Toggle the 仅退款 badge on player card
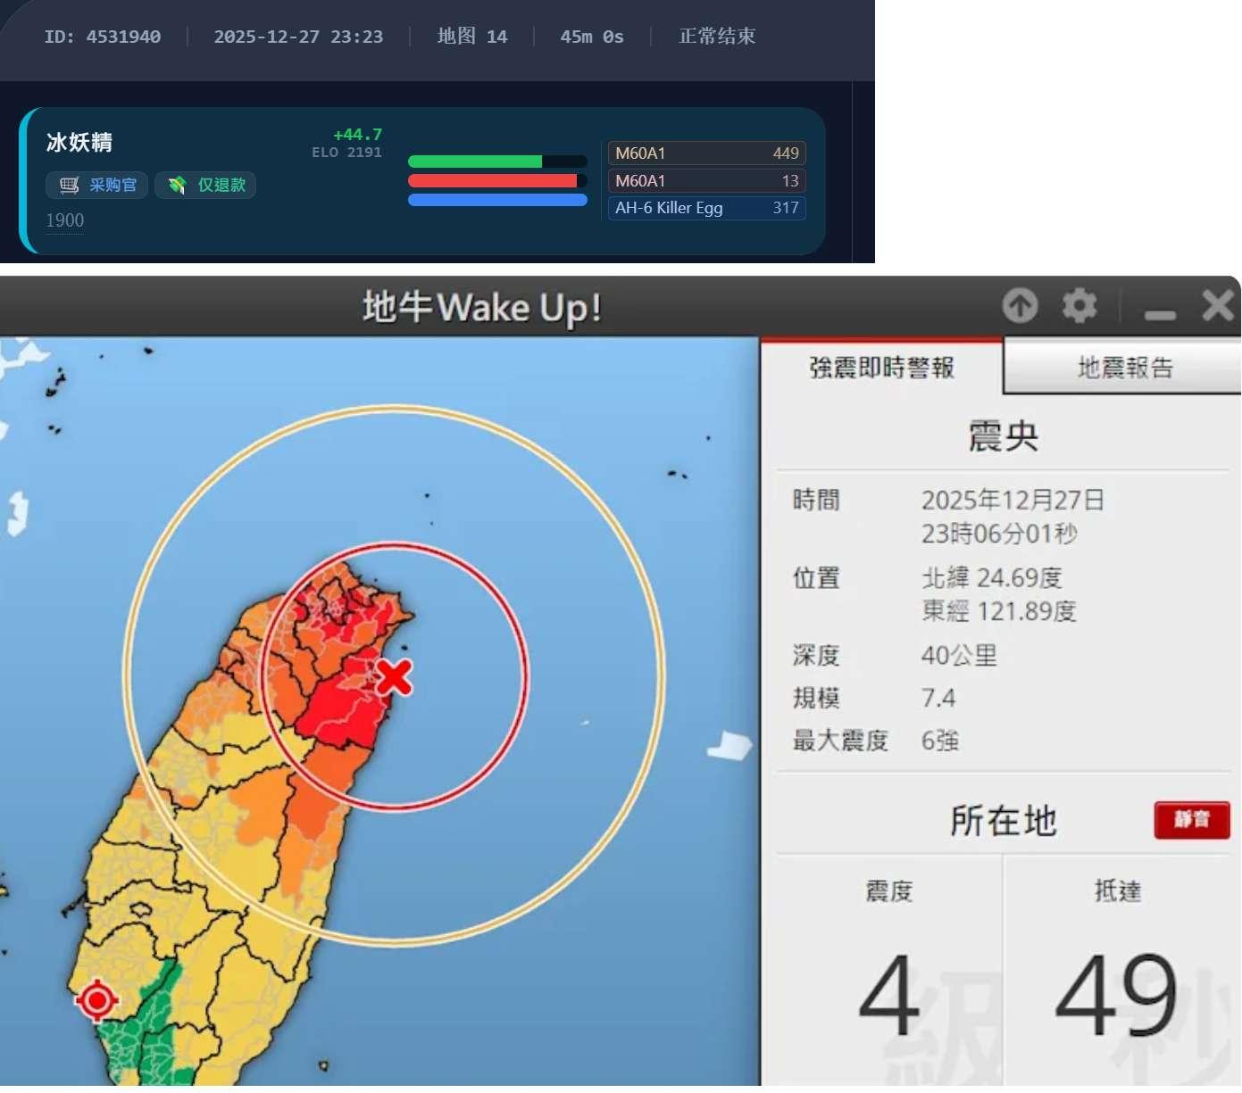Screen dimensions: 1242x1093 (205, 185)
